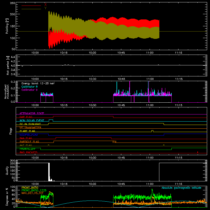Click the orange MAX_DET_VS_TOT legend label
This screenshot has height=210, width=210.
point(33,193)
